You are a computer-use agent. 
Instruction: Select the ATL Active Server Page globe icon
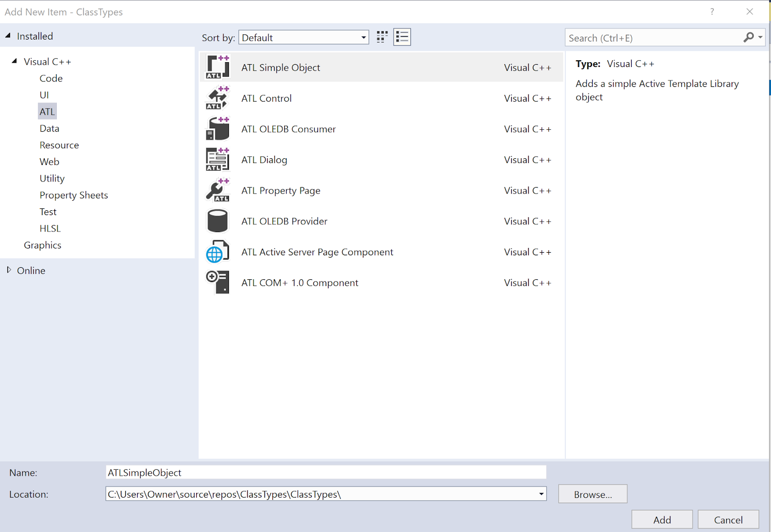point(217,252)
